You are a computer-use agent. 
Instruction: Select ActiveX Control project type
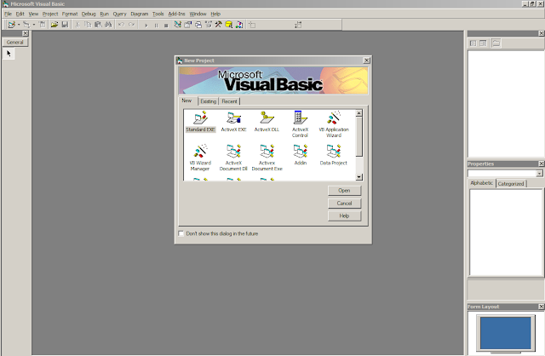(300, 124)
